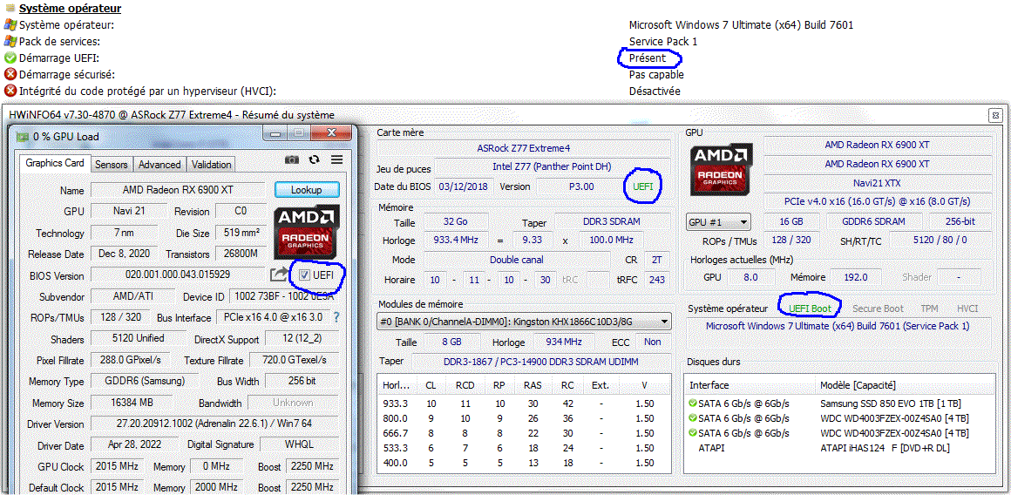Image resolution: width=1011 pixels, height=495 pixels.
Task: Click the red cross icon beside Démarrage sécurisé
Action: pyautogui.click(x=10, y=75)
